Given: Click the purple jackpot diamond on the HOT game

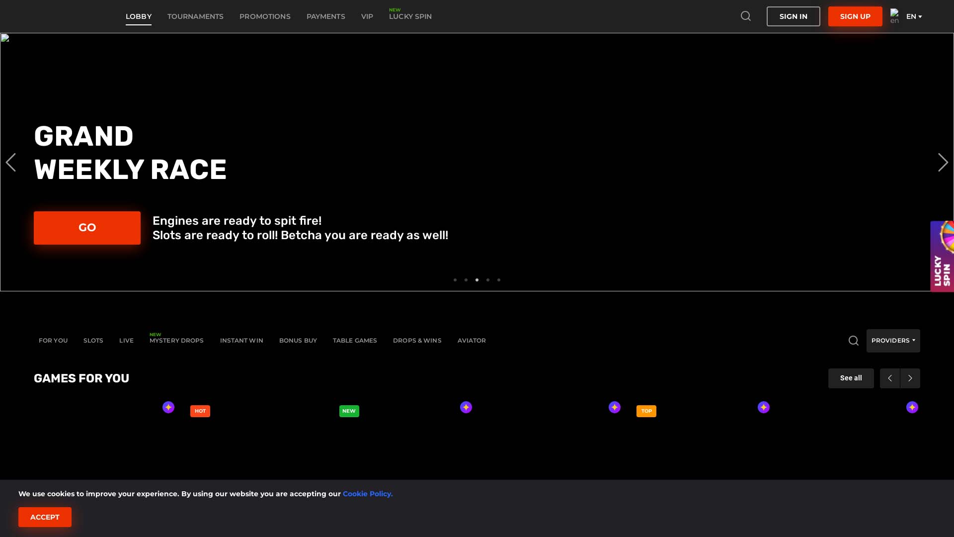Looking at the screenshot, I should [x=168, y=407].
